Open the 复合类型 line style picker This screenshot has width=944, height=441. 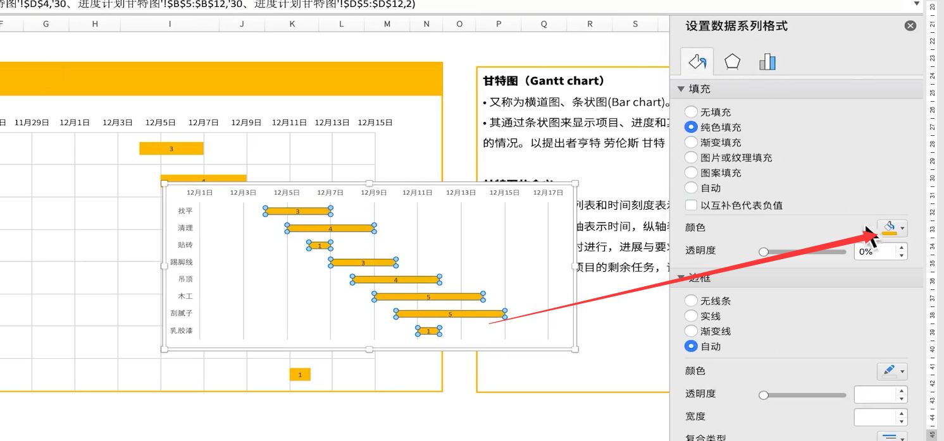tap(892, 436)
